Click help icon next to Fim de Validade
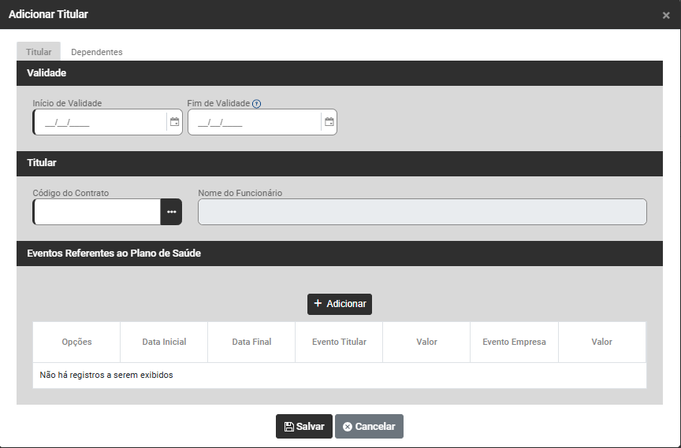Viewport: 681px width, 448px height. [257, 104]
